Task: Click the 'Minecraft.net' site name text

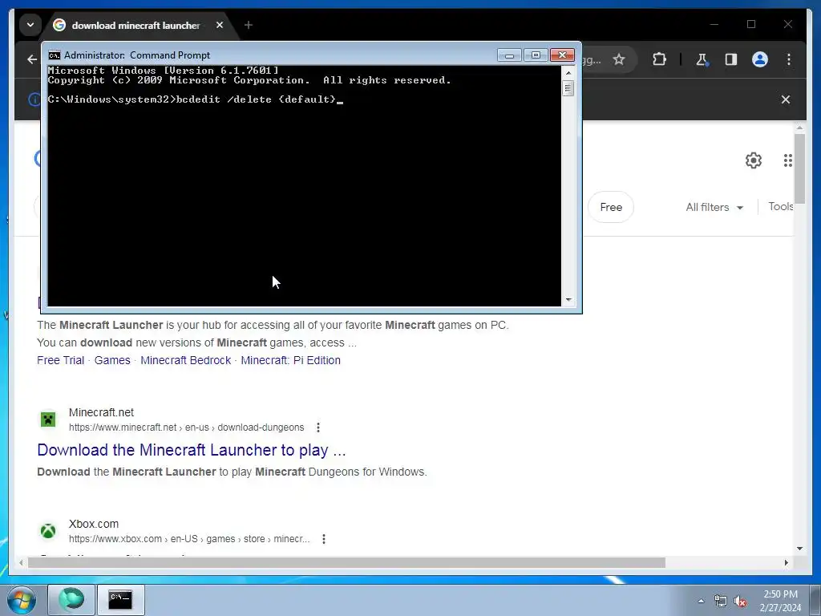Action: click(101, 413)
